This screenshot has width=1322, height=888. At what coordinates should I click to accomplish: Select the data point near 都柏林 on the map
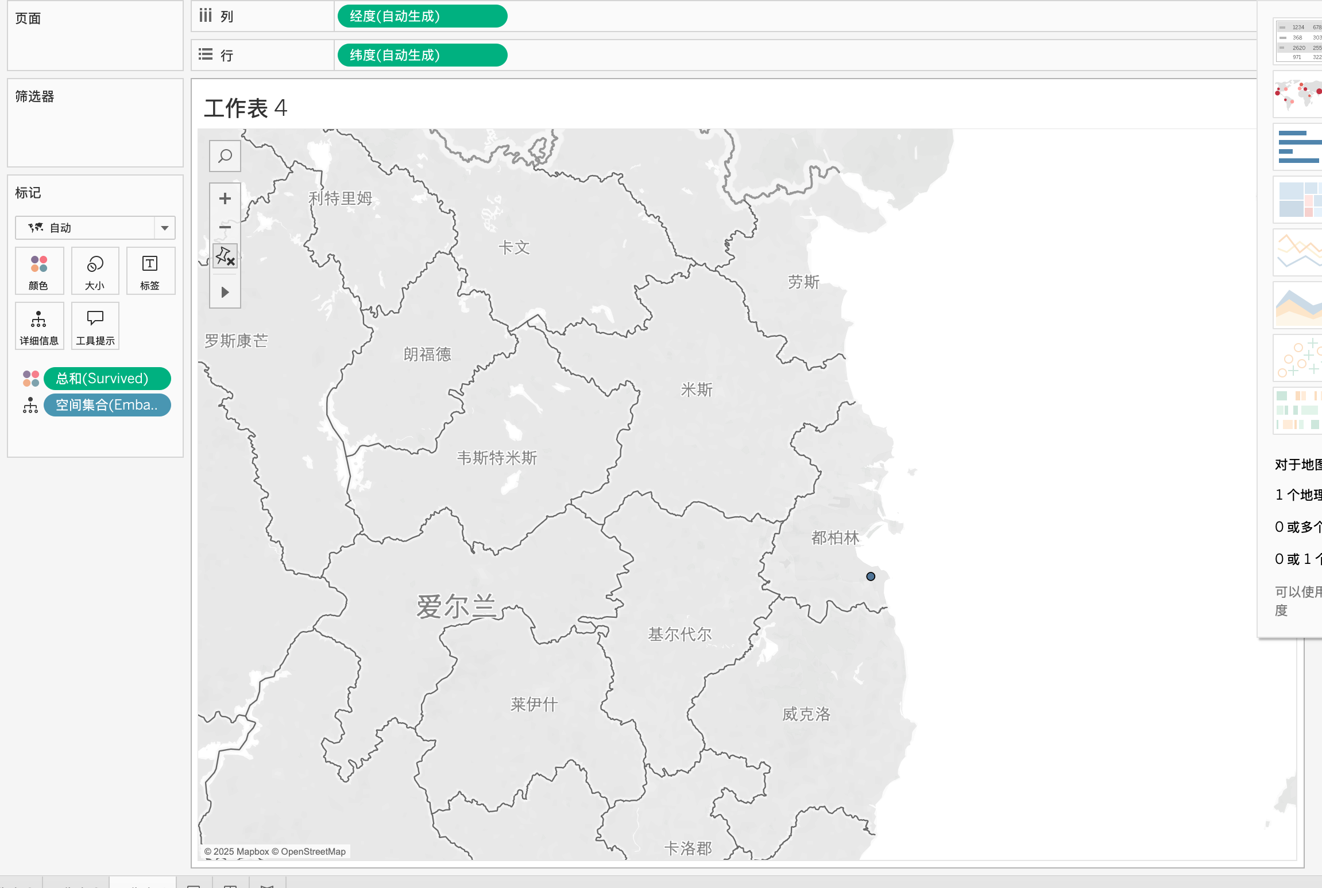[x=871, y=577]
